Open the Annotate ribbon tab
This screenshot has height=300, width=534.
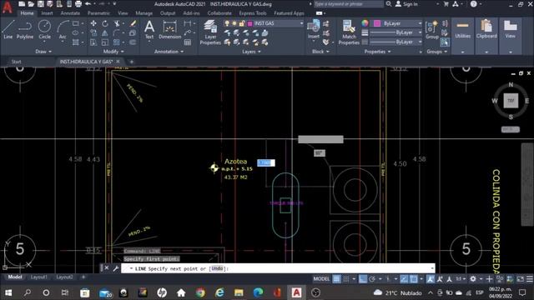point(70,13)
